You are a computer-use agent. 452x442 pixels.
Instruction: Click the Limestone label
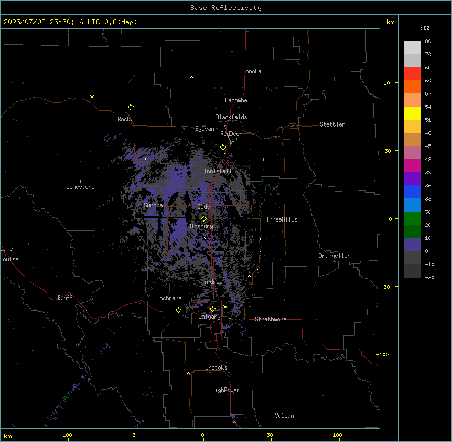[x=80, y=187]
